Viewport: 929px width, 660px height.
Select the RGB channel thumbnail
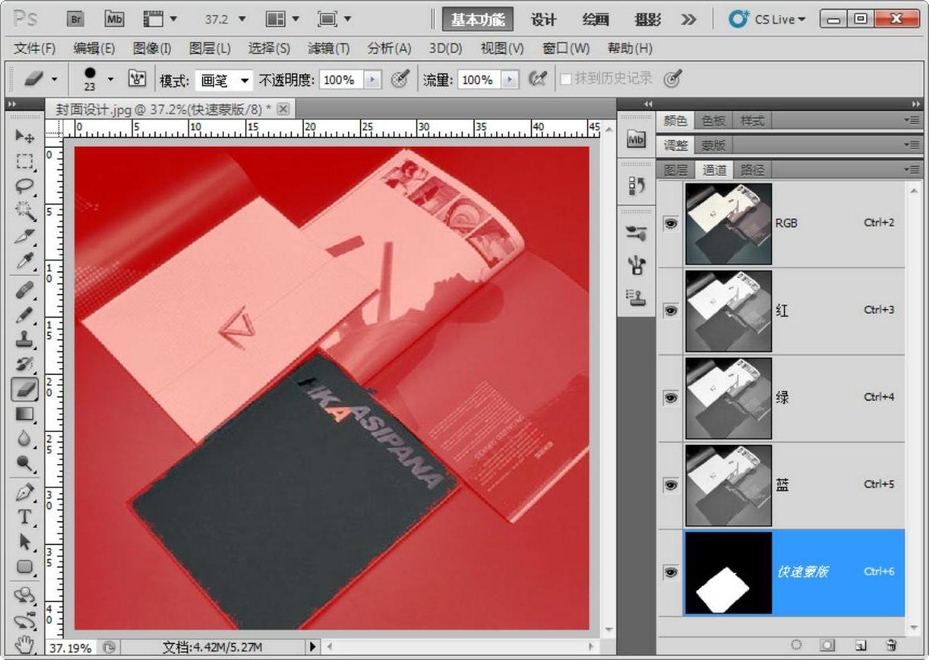click(x=728, y=223)
